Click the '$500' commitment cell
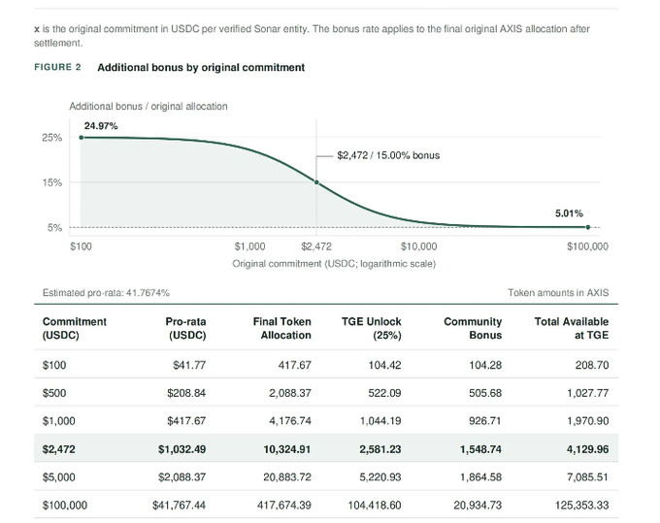660x523 pixels. 54,393
